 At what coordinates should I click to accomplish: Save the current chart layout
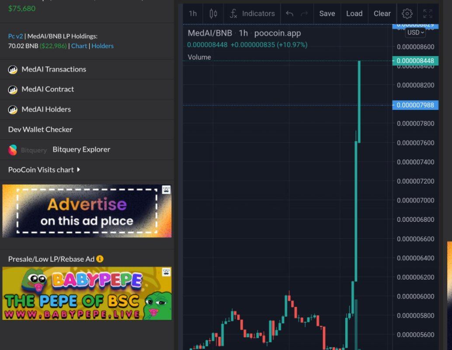pos(327,14)
